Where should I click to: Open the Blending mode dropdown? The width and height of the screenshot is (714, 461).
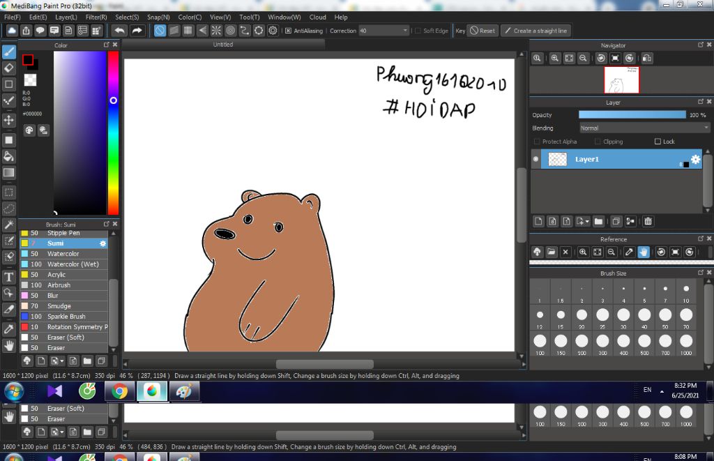coord(644,128)
